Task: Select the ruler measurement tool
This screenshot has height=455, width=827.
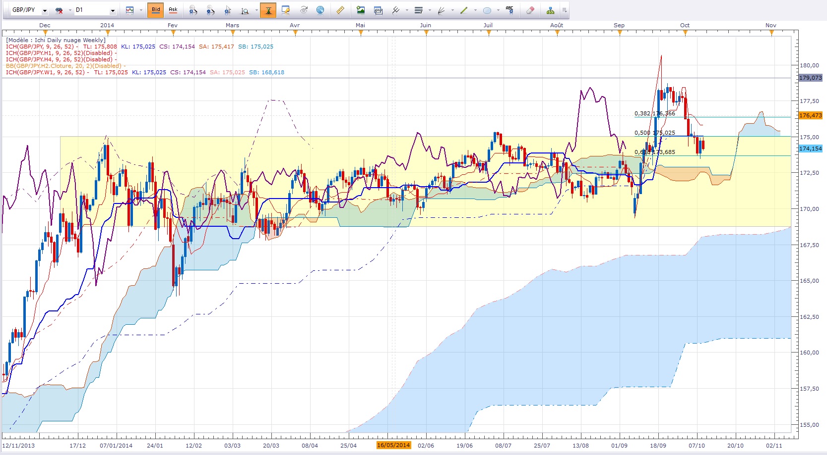Action: (x=340, y=10)
